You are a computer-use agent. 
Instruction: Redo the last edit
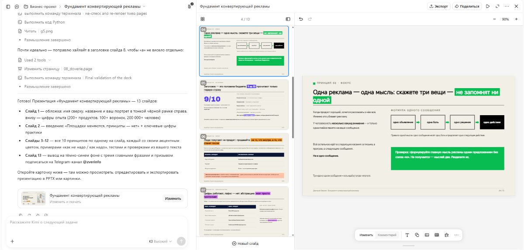[x=310, y=19]
